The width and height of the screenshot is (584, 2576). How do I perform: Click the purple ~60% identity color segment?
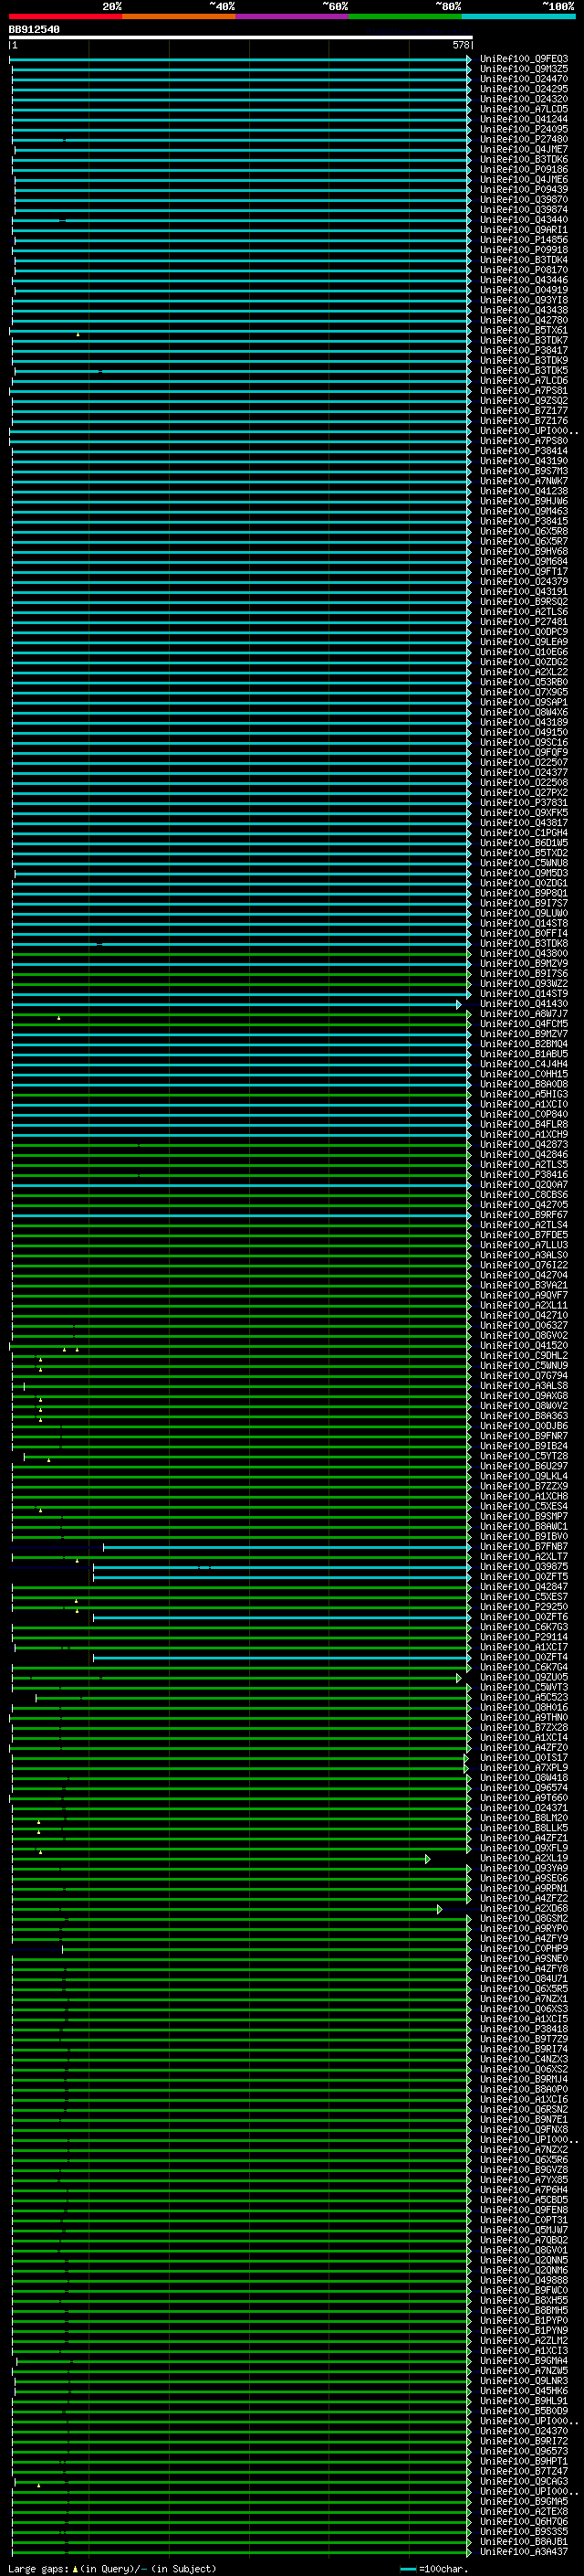(291, 16)
